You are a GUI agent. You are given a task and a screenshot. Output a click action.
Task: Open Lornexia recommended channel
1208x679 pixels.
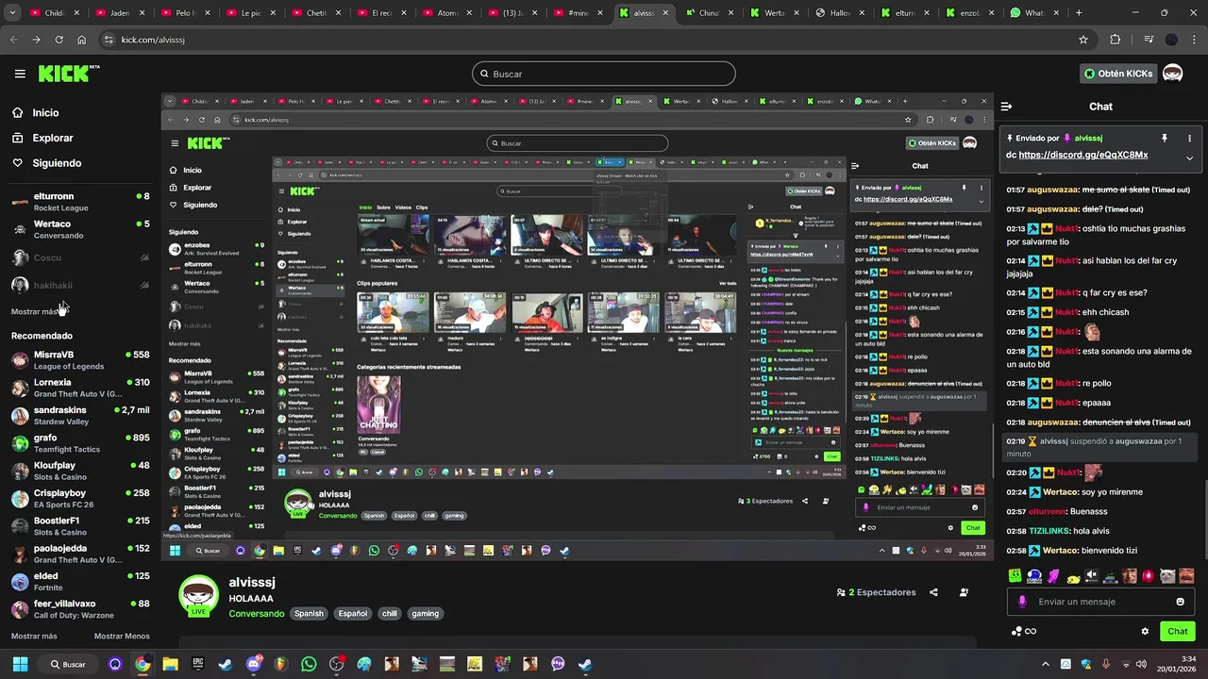79,388
